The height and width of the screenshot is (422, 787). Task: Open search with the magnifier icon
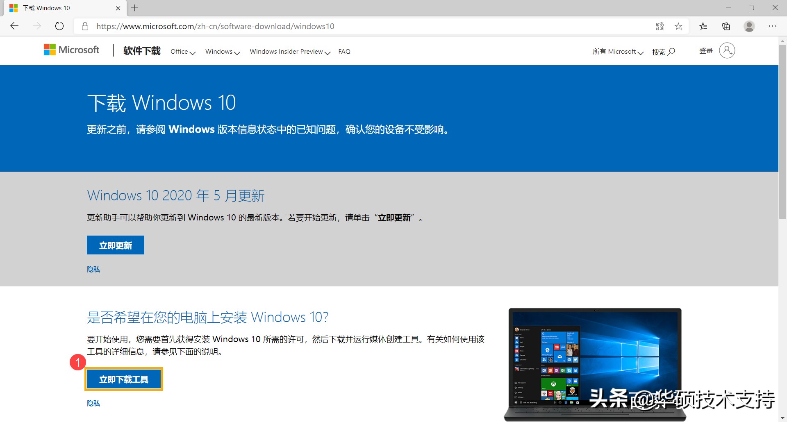pos(671,51)
